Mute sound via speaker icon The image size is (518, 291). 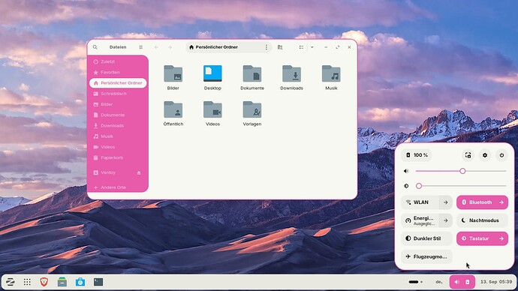[x=406, y=171]
